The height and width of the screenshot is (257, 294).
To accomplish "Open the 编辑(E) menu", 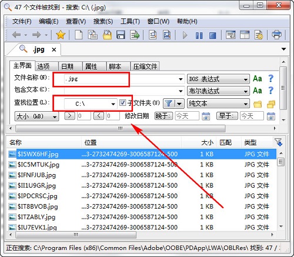I will click(x=49, y=21).
